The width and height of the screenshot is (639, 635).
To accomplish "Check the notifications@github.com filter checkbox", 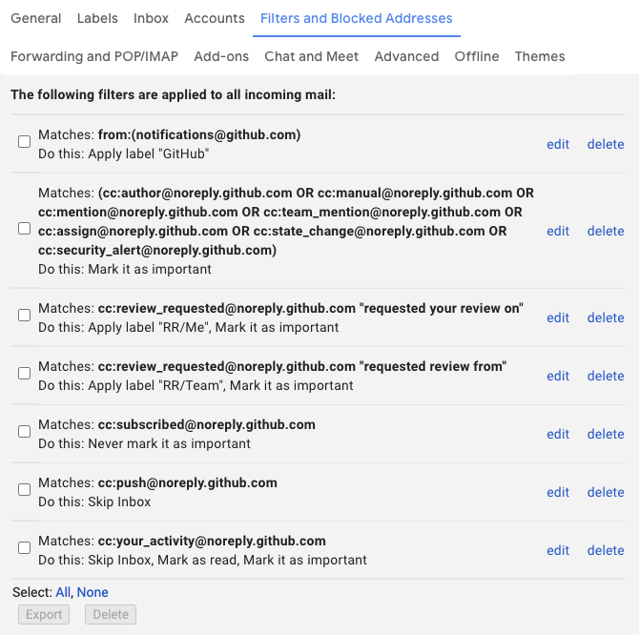I will (25, 142).
